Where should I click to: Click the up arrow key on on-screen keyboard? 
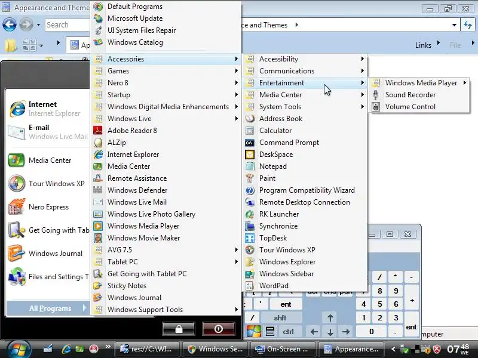pos(330,318)
